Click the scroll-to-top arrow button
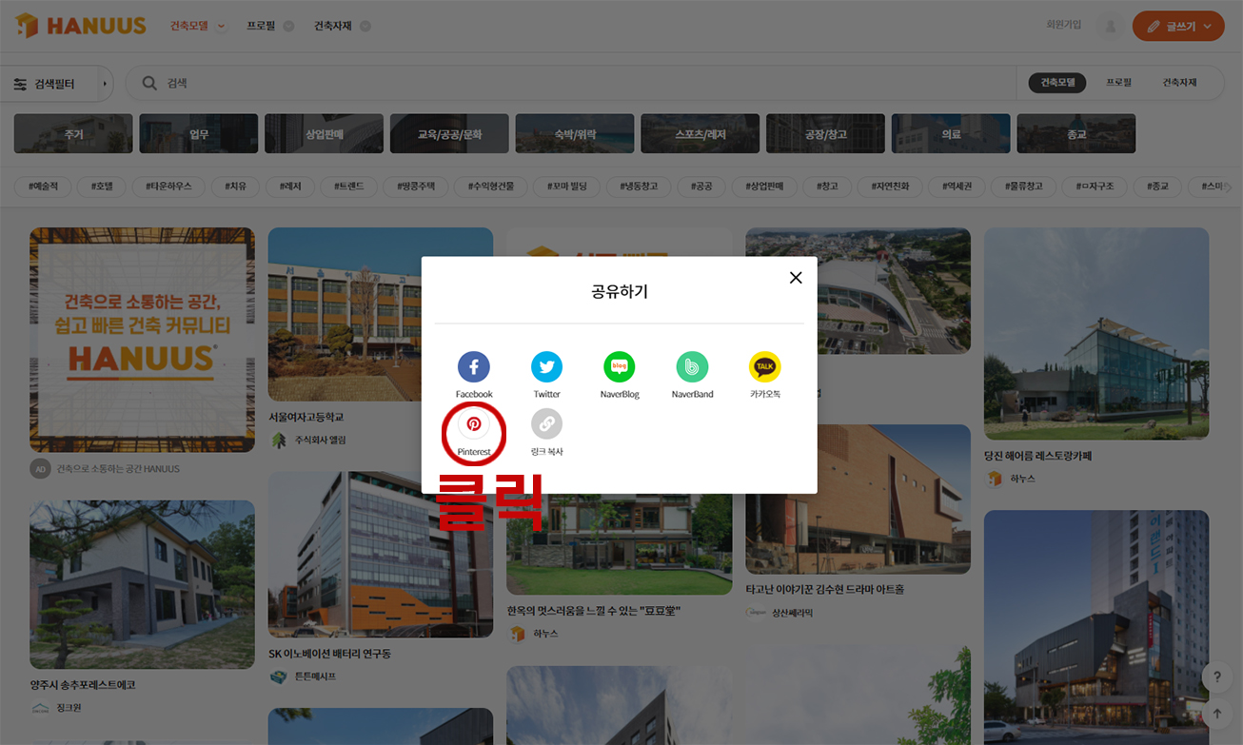This screenshot has width=1243, height=745. pos(1216,713)
